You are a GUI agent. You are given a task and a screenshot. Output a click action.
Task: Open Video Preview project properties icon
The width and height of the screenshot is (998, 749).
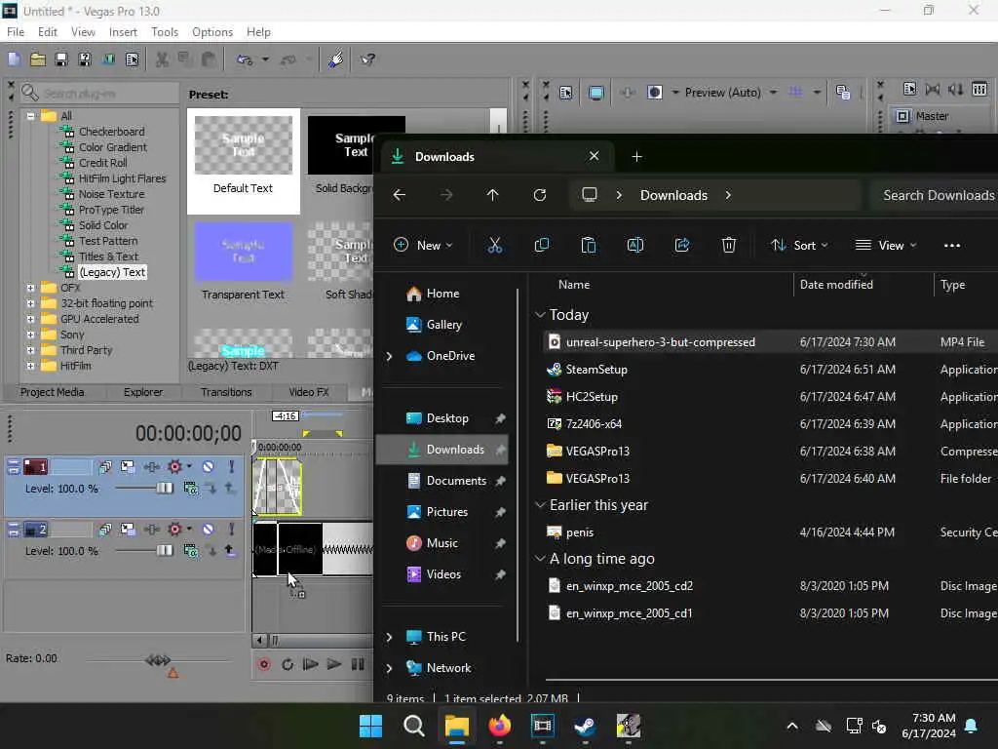pos(565,93)
